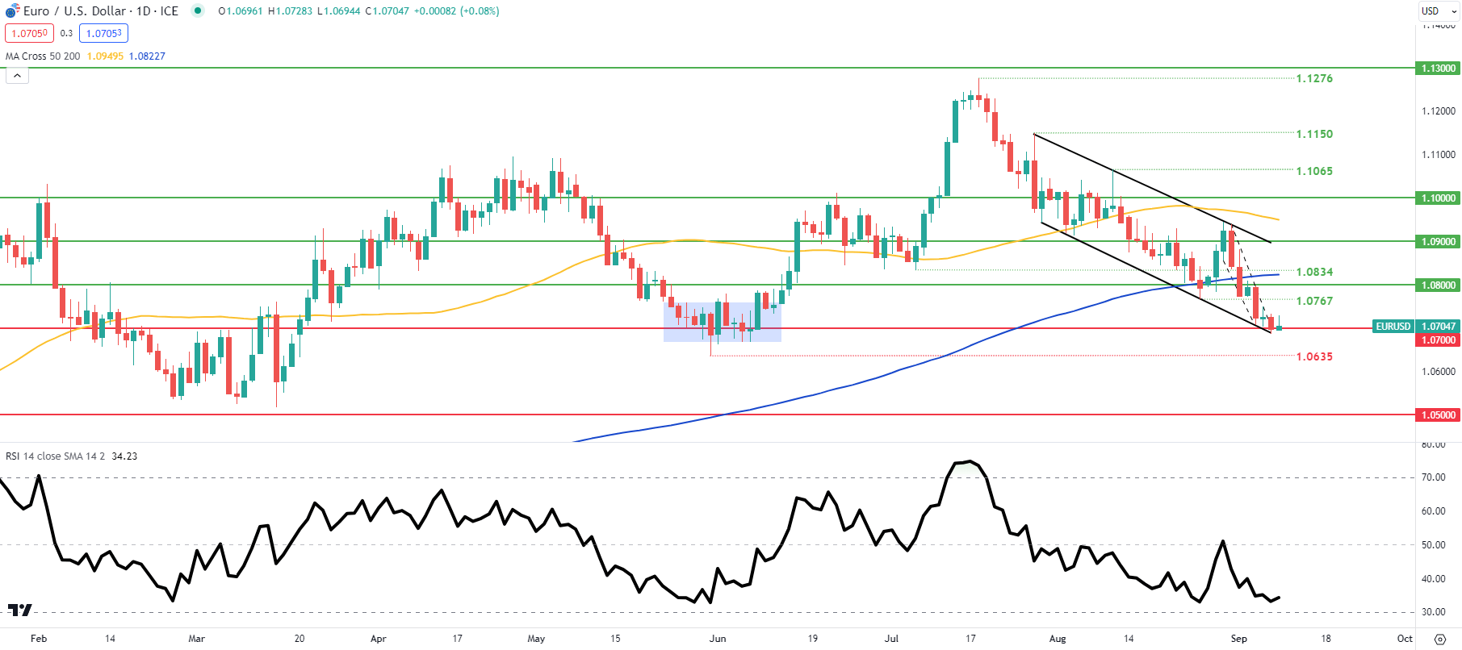The image size is (1462, 650).
Task: Click the 1.13000 green price label
Action: [1439, 69]
